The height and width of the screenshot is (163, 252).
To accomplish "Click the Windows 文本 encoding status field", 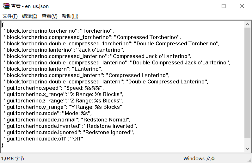I will click(199, 158).
